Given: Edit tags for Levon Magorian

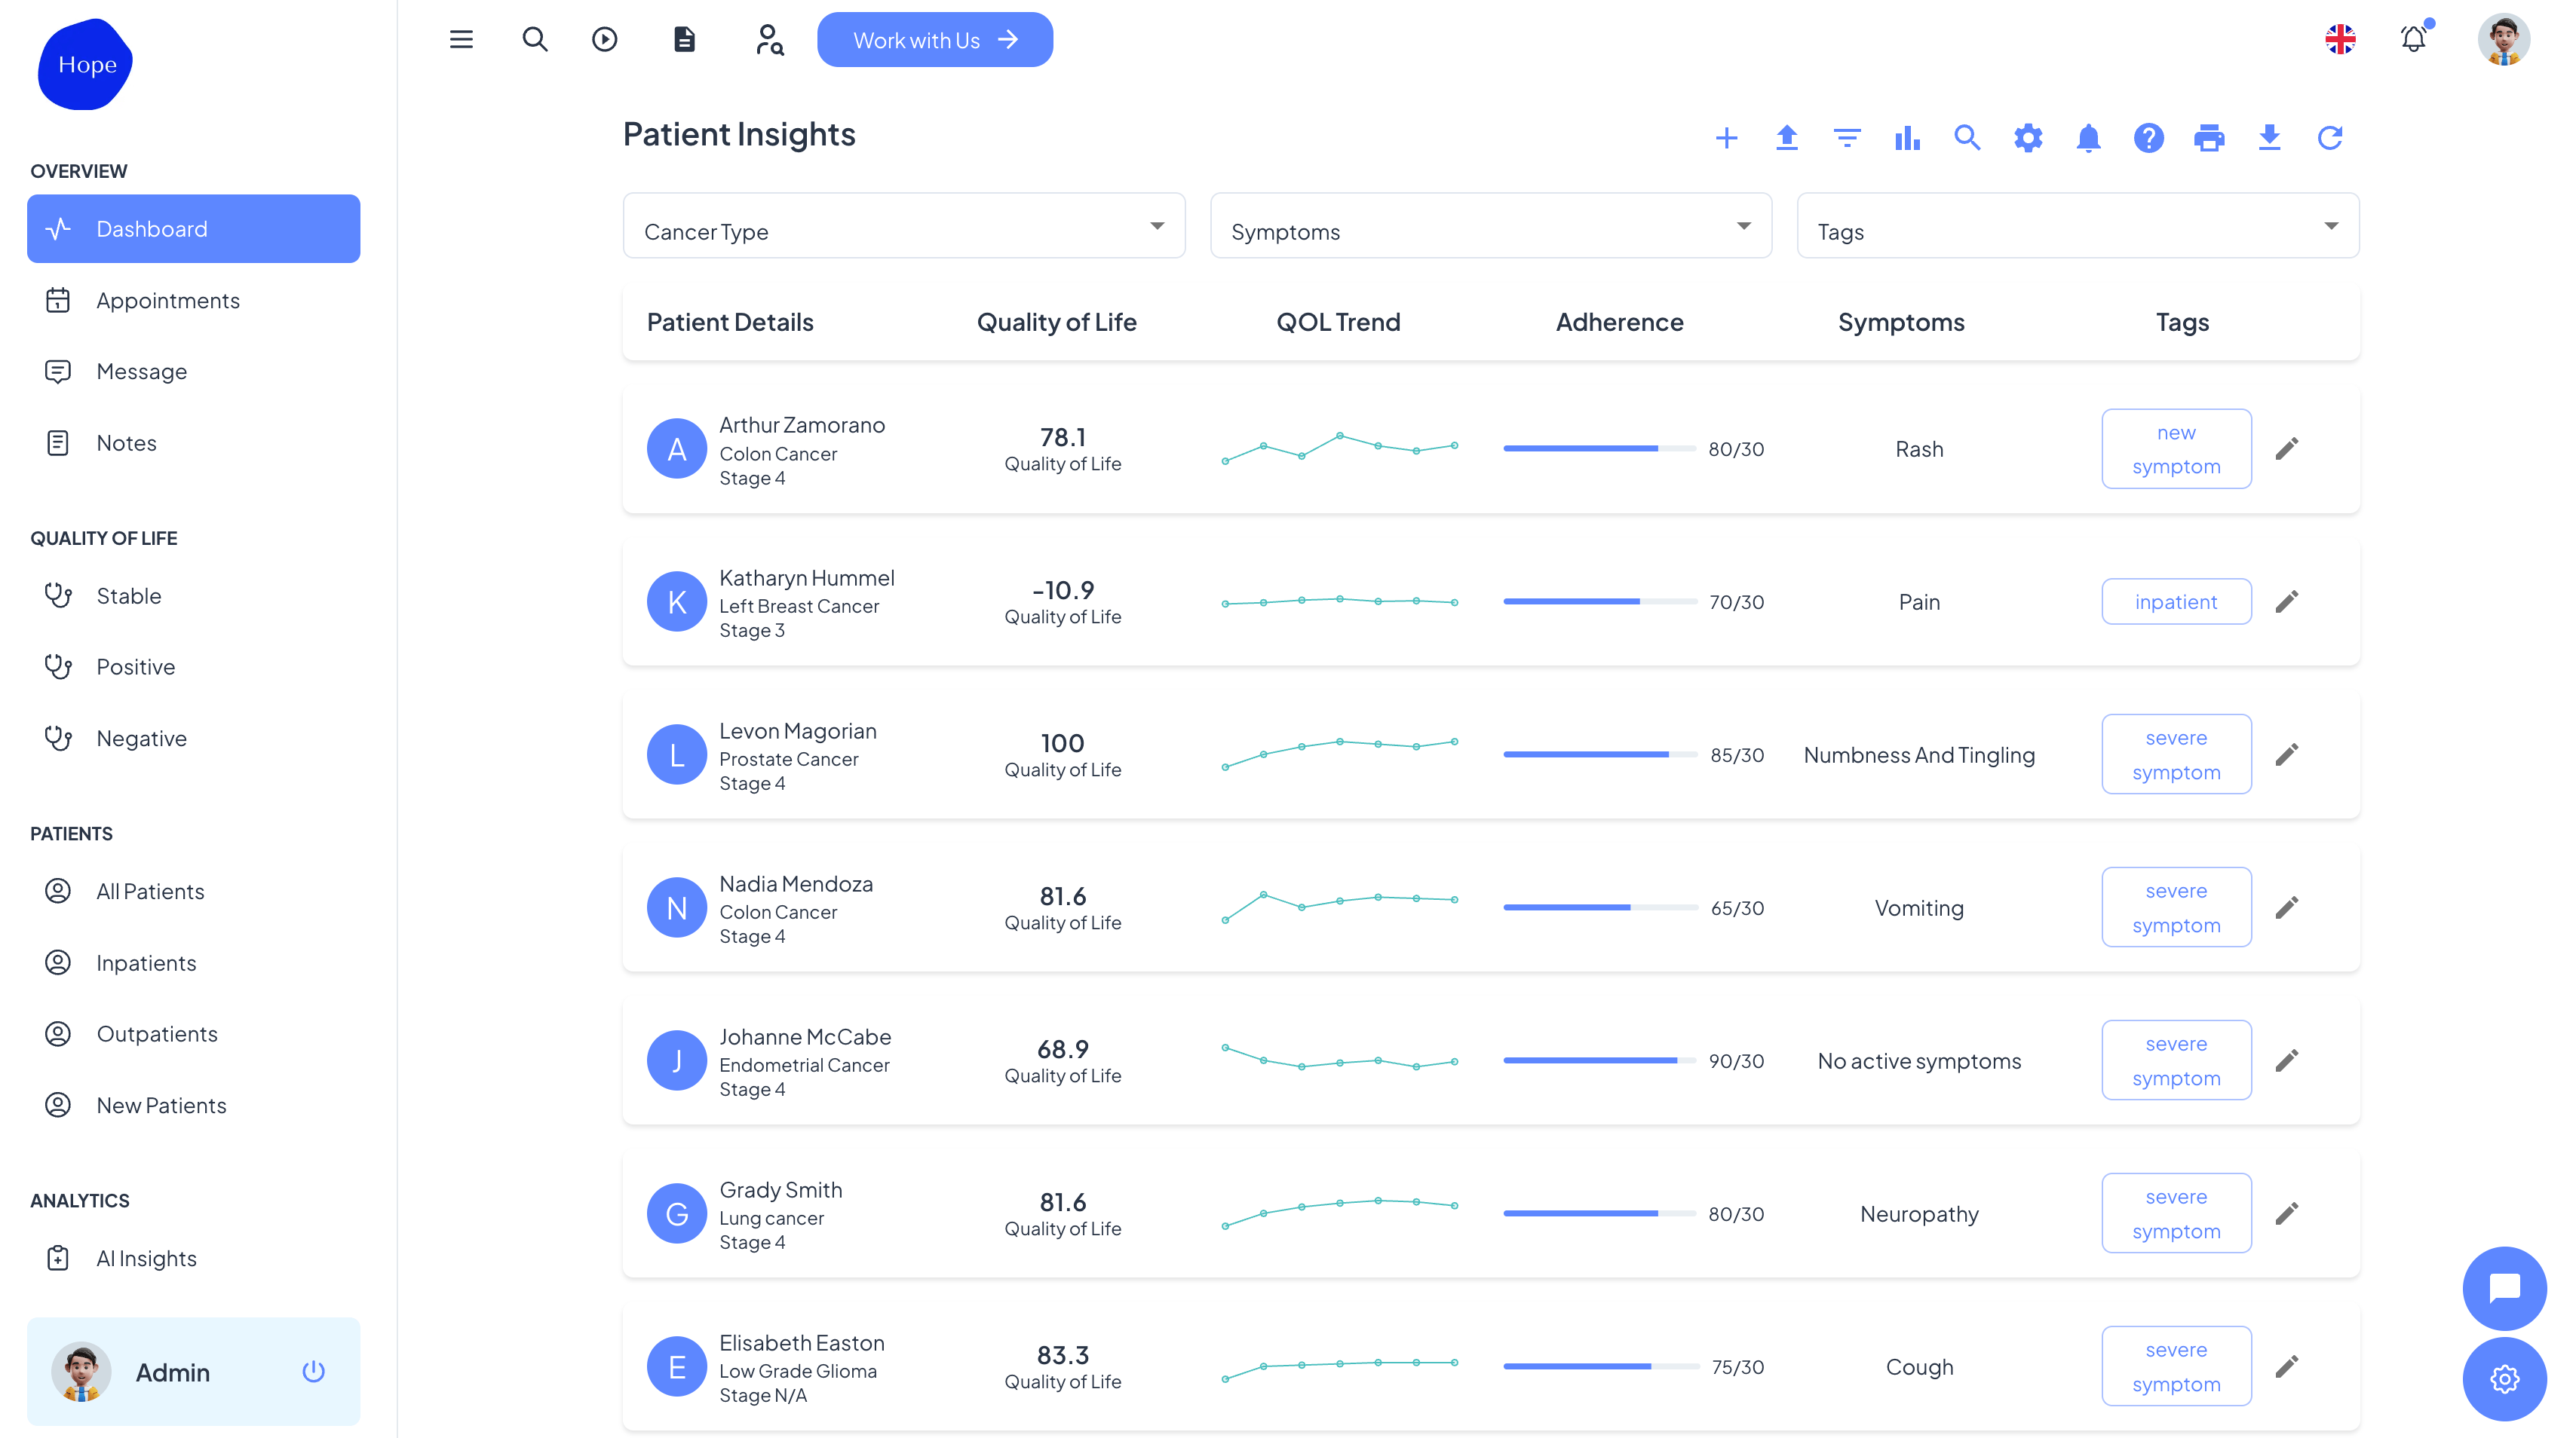Looking at the screenshot, I should [x=2287, y=754].
